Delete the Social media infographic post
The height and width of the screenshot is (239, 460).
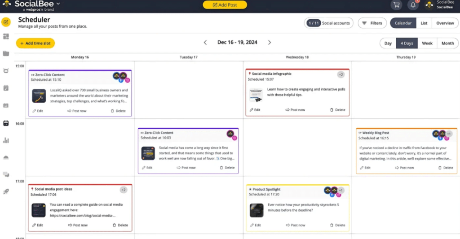(338, 110)
